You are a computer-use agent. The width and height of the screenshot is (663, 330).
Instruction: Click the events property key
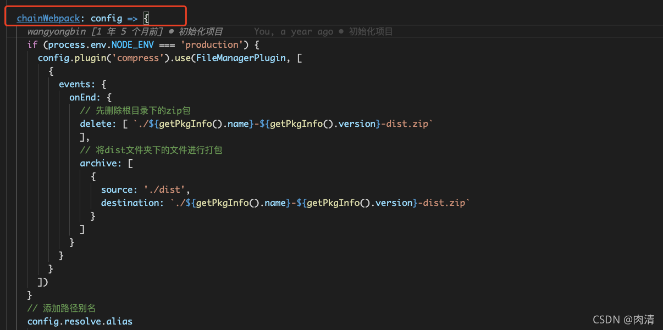pos(76,84)
